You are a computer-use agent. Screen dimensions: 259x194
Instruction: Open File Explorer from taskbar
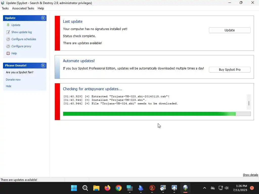point(96,188)
